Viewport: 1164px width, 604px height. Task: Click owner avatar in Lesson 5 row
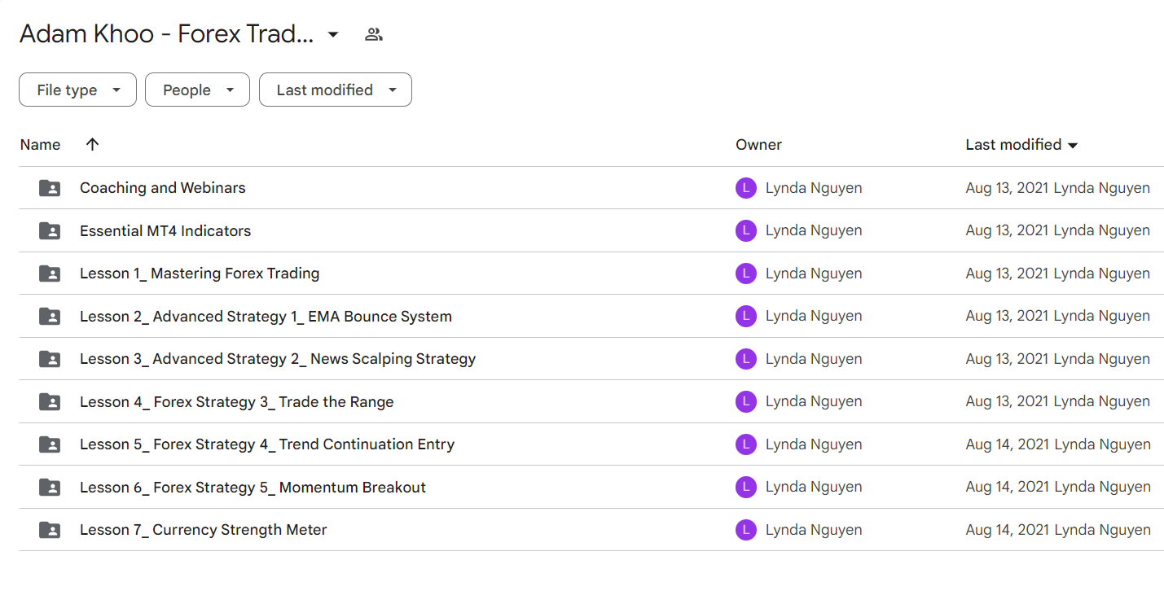tap(746, 444)
